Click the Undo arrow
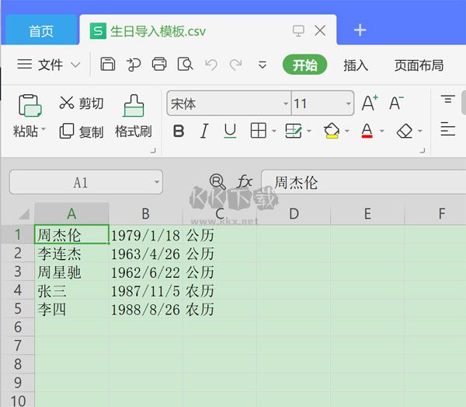 click(211, 65)
